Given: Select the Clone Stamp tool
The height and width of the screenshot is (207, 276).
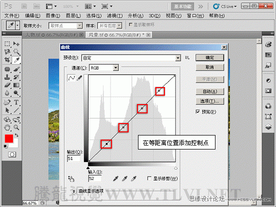Looking at the screenshot, I should tap(7, 77).
